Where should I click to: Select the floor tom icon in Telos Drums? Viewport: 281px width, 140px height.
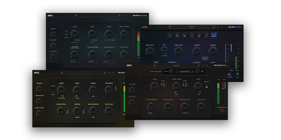click(x=199, y=35)
